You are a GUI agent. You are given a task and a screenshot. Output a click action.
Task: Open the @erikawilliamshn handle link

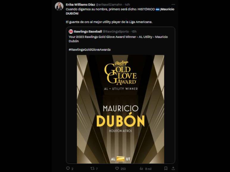click(x=109, y=4)
